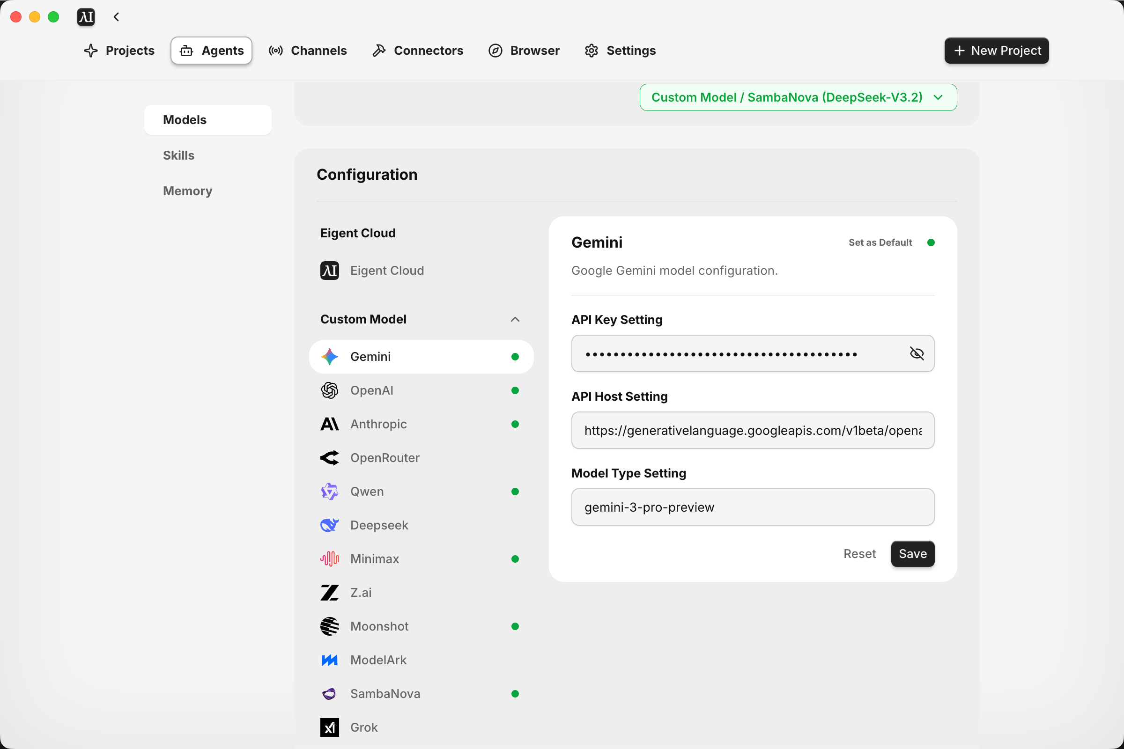Click the Moonshot logo icon
The height and width of the screenshot is (749, 1124).
(x=330, y=627)
